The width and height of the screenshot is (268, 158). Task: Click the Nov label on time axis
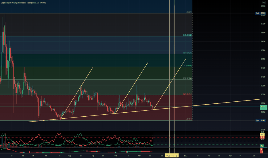pyautogui.click(x=139, y=156)
